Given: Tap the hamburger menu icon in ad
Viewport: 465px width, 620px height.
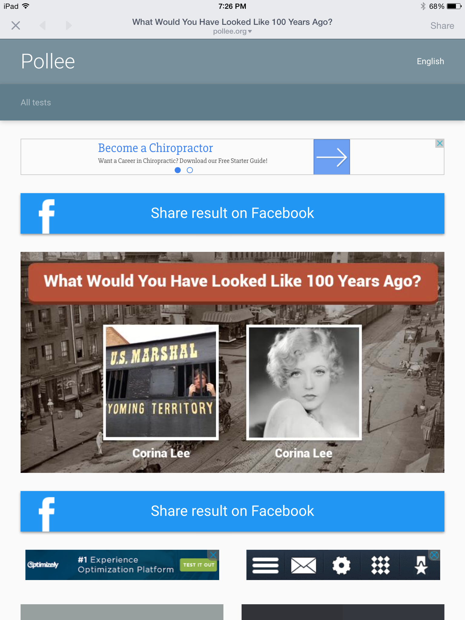Looking at the screenshot, I should pyautogui.click(x=265, y=565).
